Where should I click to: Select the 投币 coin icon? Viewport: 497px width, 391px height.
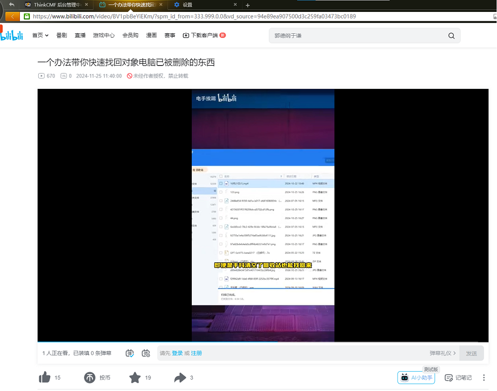tap(90, 377)
